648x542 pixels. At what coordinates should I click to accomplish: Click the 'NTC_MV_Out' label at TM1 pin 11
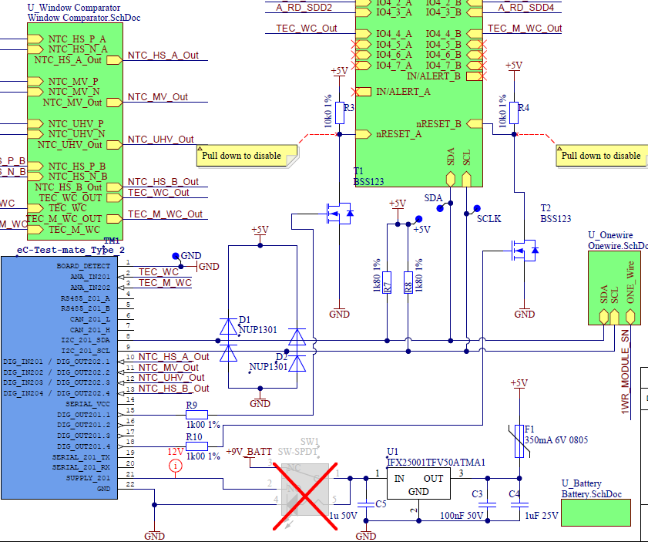coord(169,368)
